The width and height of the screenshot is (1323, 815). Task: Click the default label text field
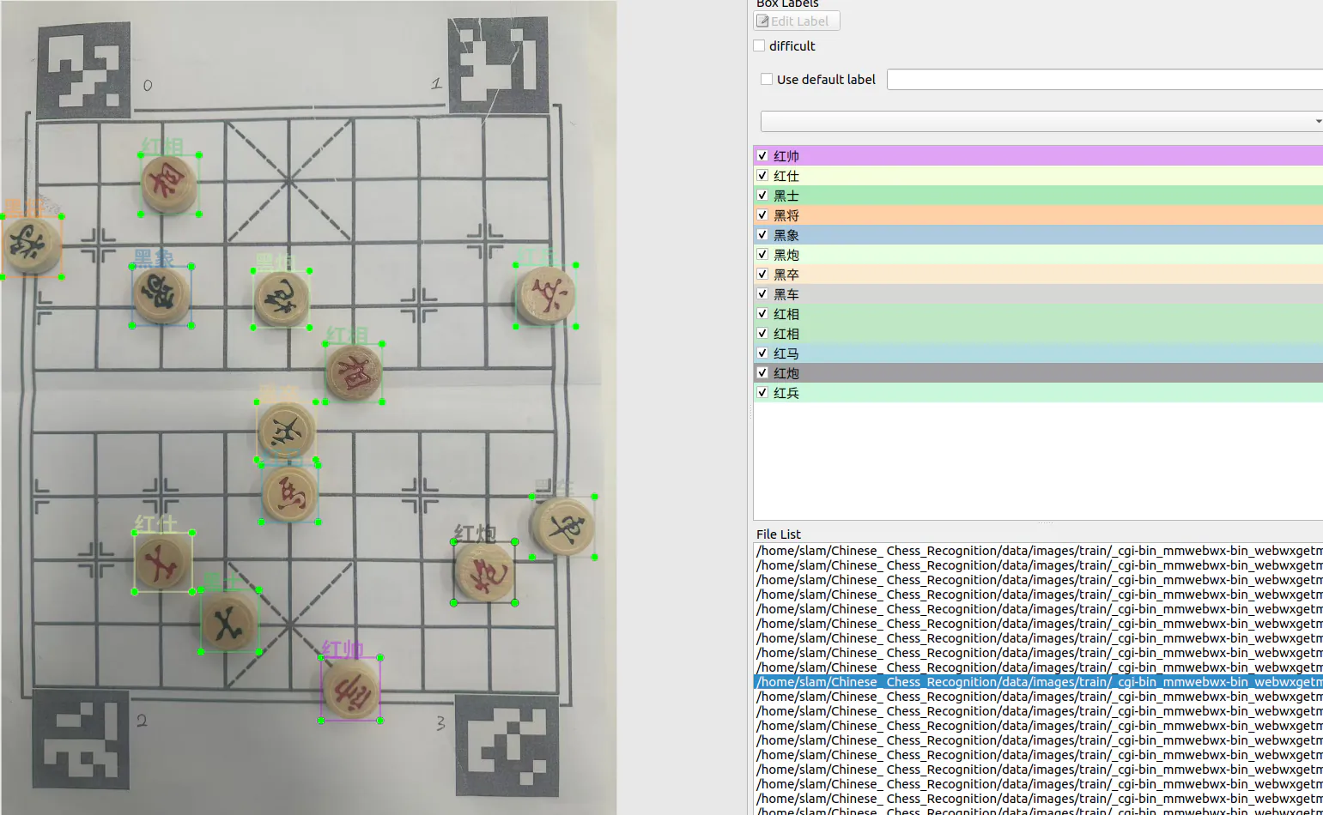1104,80
